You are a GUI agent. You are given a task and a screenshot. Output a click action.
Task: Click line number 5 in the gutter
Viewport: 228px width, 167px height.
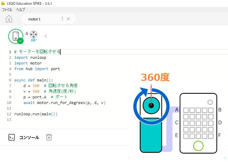pos(10,75)
